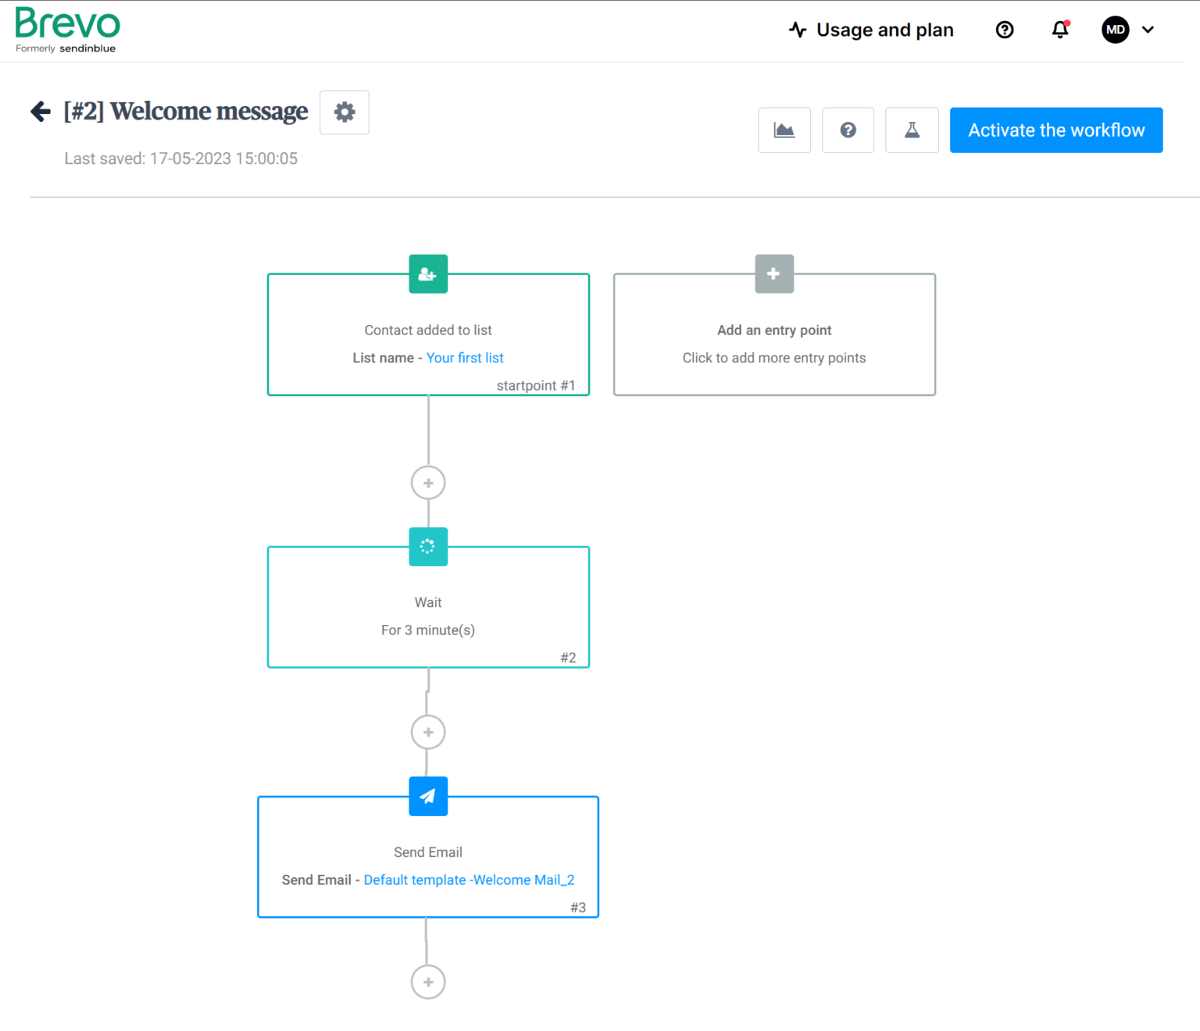Expand the MD account dropdown chevron

[1148, 30]
